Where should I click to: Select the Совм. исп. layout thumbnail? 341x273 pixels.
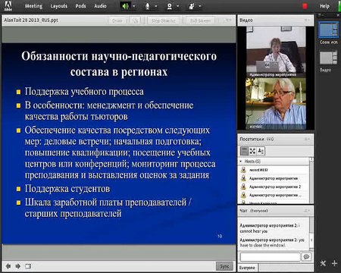tap(328, 30)
